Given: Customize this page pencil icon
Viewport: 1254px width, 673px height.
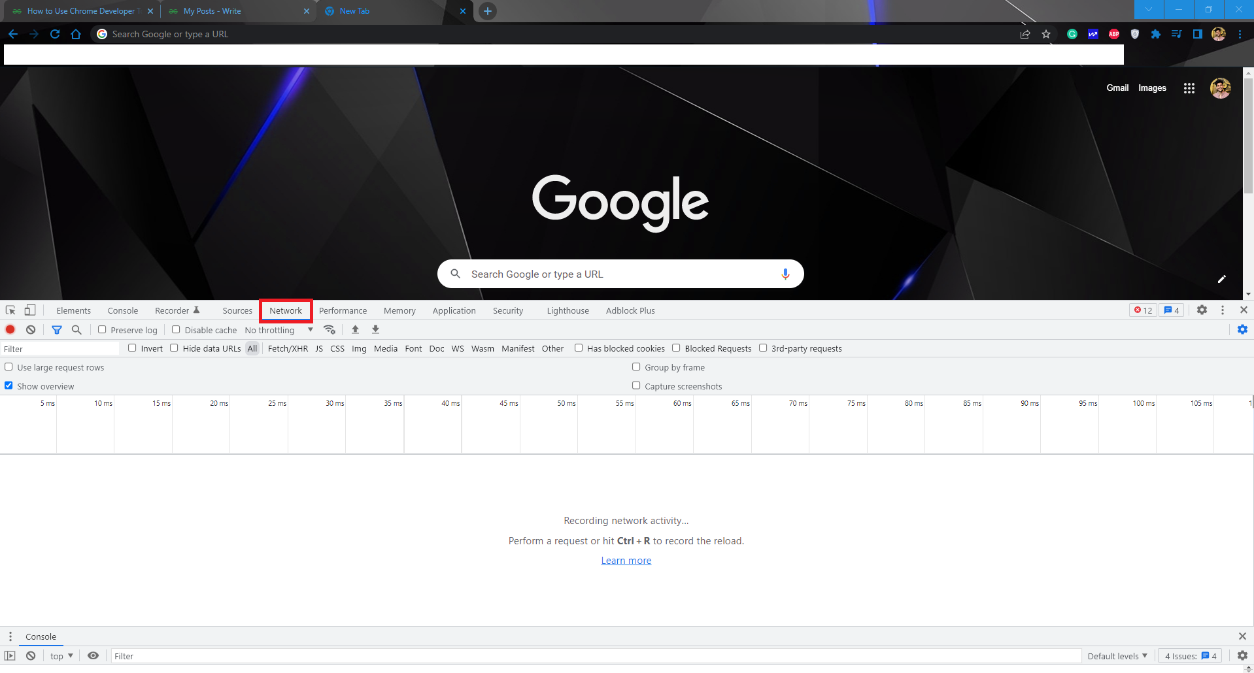Looking at the screenshot, I should click(1221, 279).
